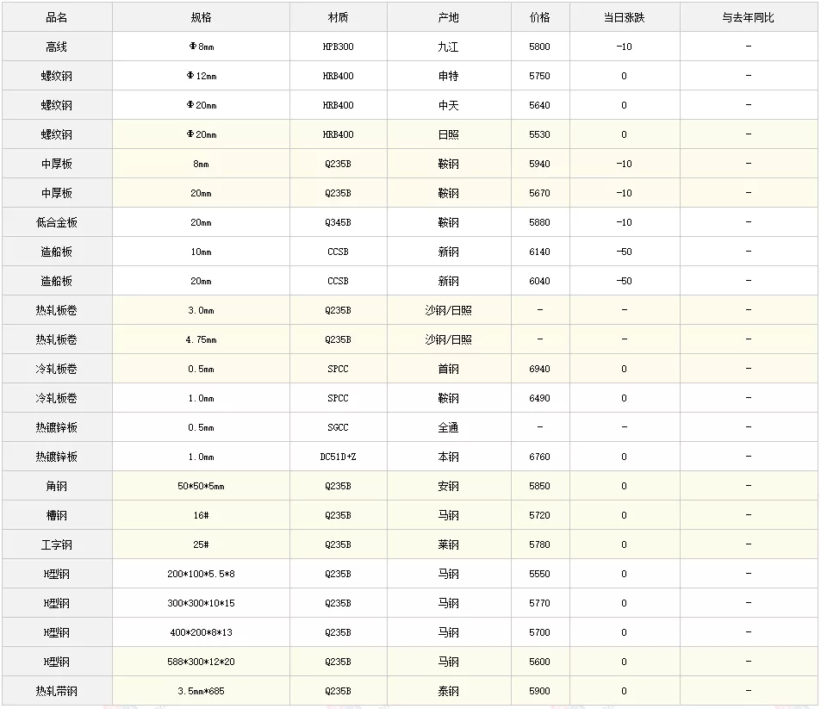
Task: Select the 角钢 product name cell
Action: coord(57,487)
